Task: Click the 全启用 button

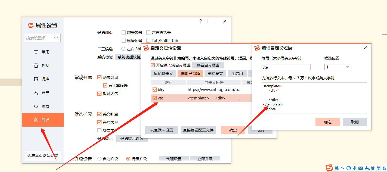Action: click(x=237, y=74)
